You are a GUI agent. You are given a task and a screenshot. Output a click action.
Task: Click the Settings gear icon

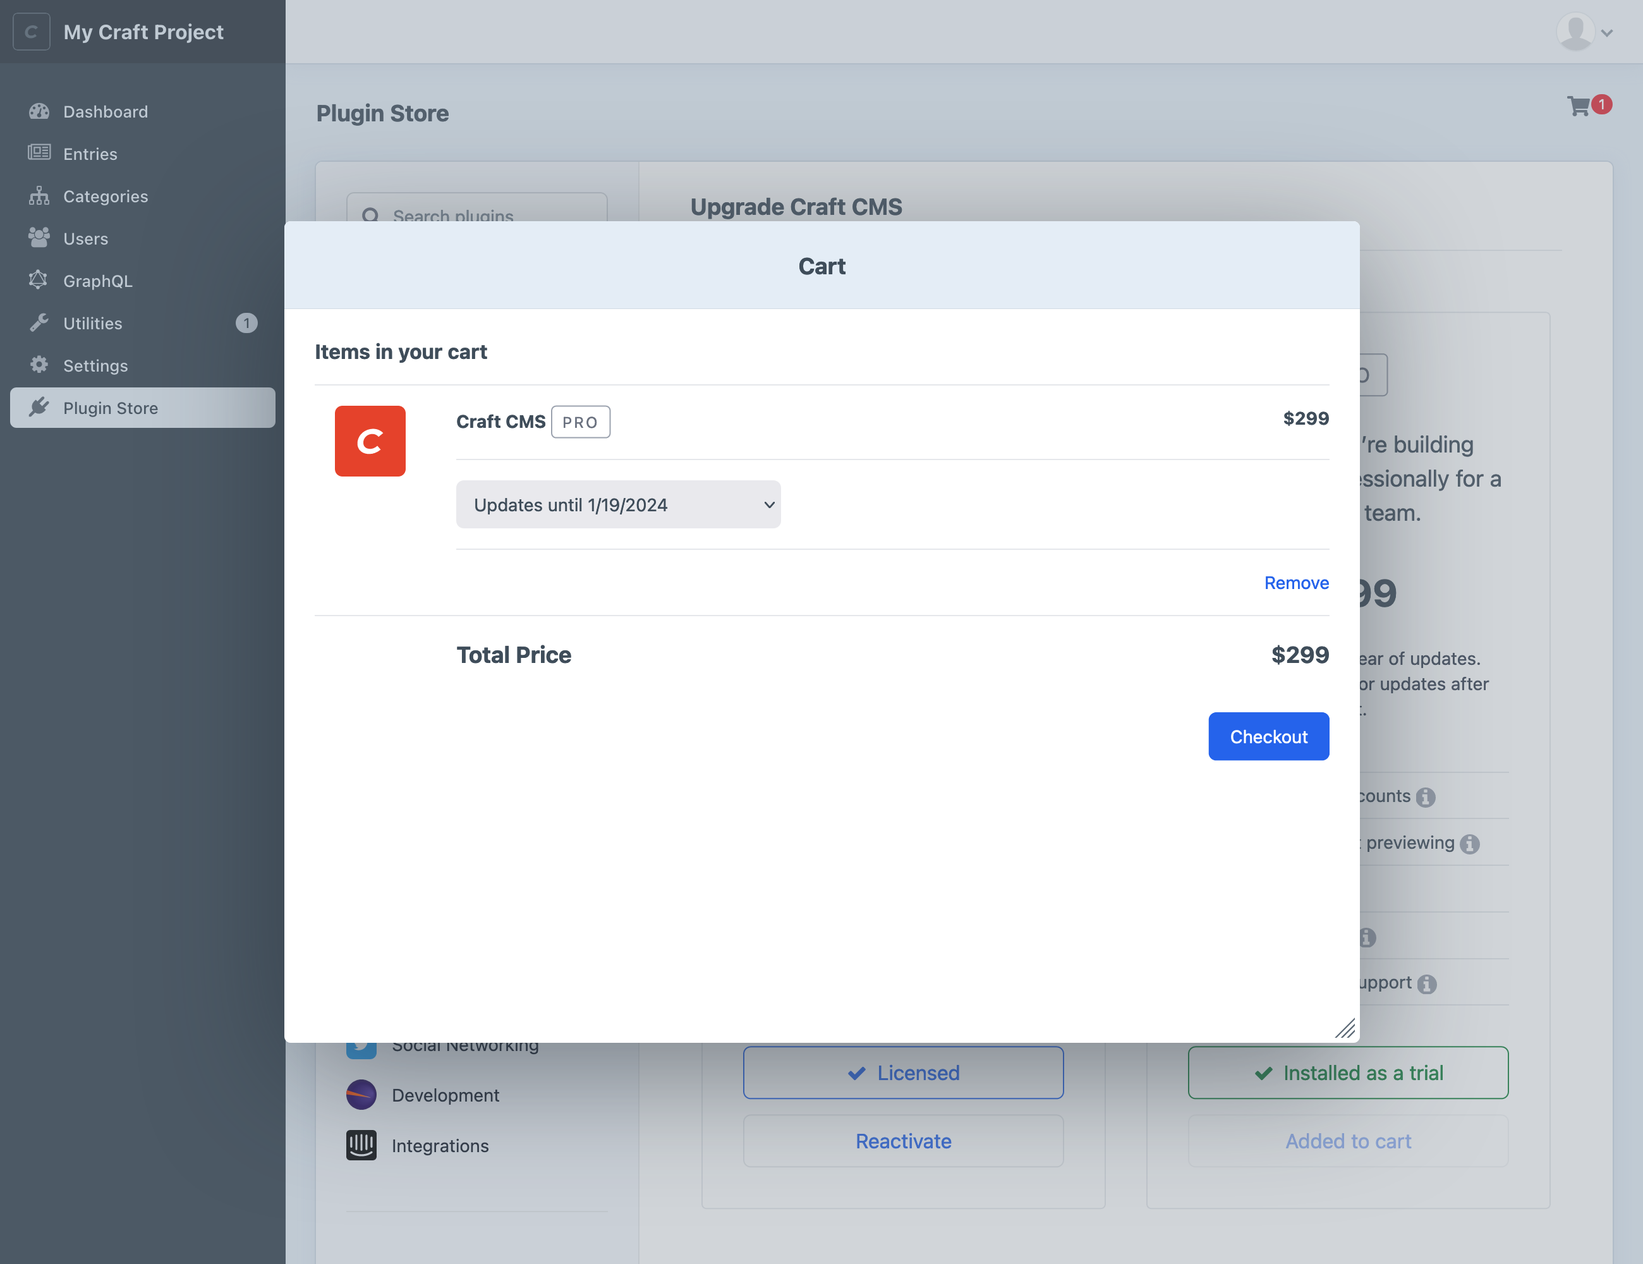click(39, 365)
